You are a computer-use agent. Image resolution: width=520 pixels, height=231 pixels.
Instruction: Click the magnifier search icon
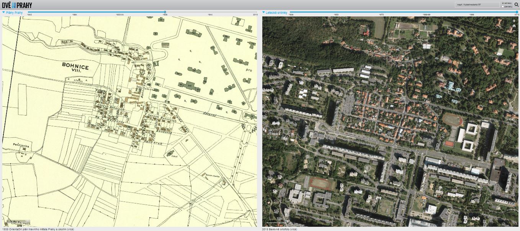(x=516, y=5)
